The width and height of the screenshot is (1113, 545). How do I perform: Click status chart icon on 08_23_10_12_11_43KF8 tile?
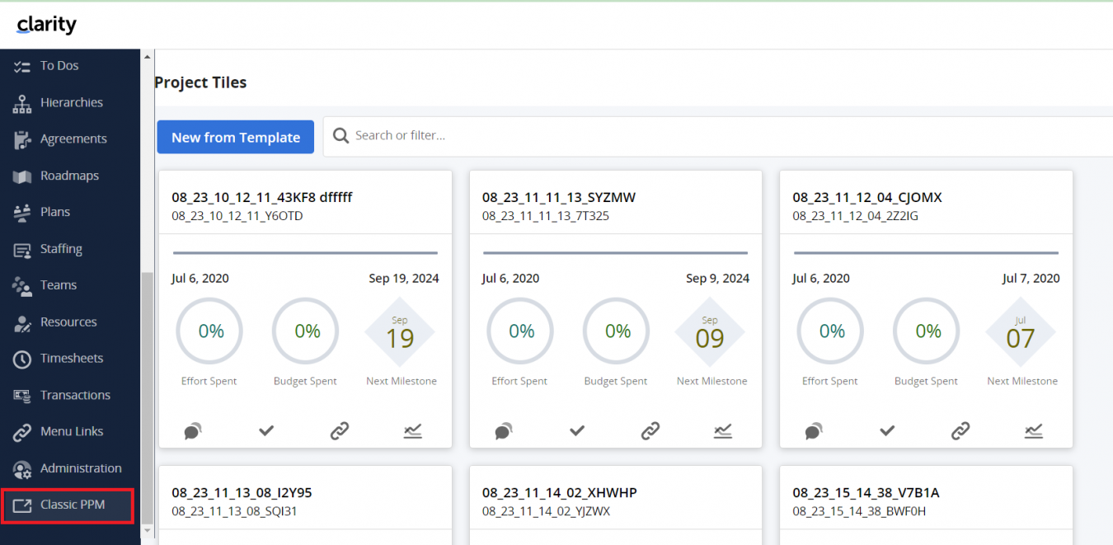[x=413, y=430]
